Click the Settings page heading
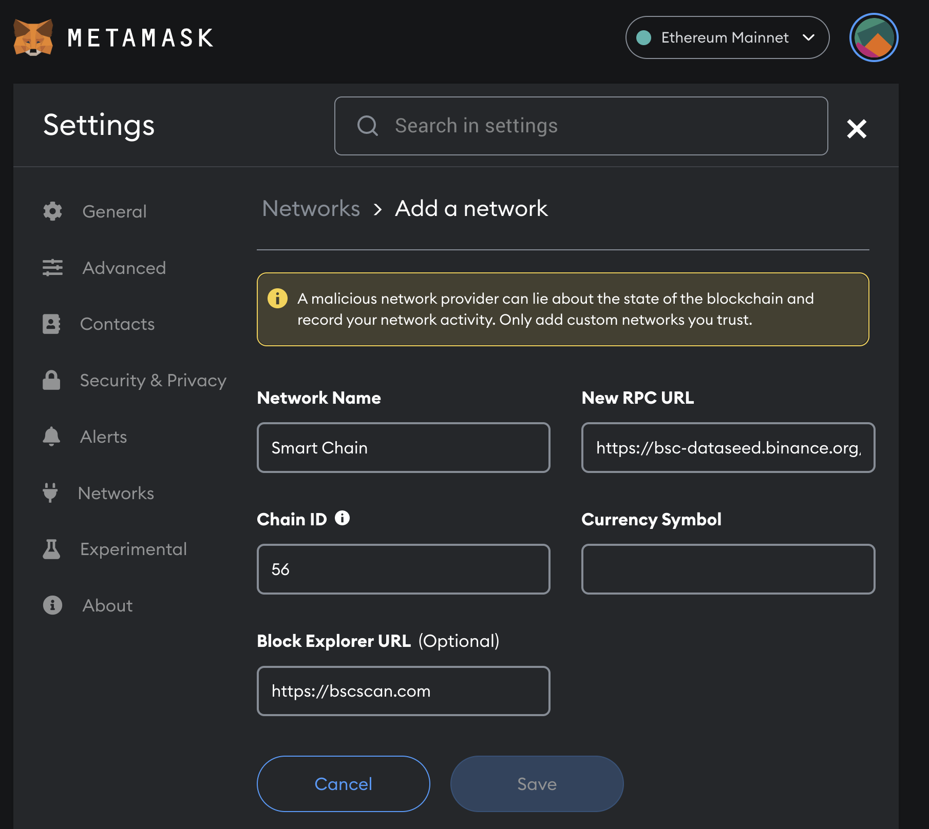Screen dimensions: 929x829 [99, 126]
